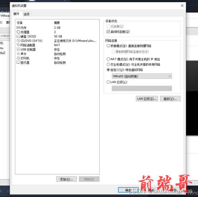Select the USB controller 存在 summary
This screenshot has height=197, width=198.
57,49
